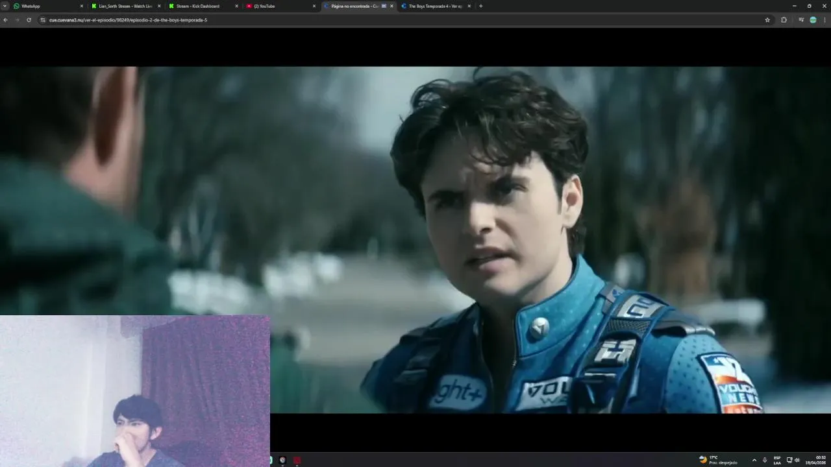Screen dimensions: 831x467
Task: Click the webcam overlay thumbnail
Action: coord(134,391)
